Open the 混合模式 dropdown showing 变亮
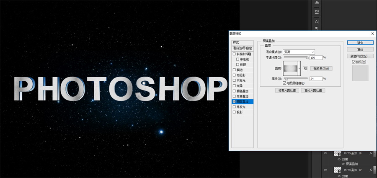The height and width of the screenshot is (178, 377). pyautogui.click(x=299, y=52)
